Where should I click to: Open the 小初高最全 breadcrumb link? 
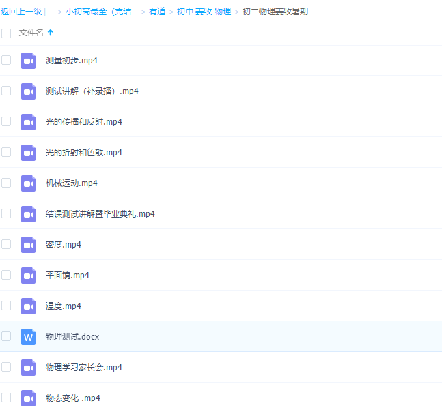[101, 12]
